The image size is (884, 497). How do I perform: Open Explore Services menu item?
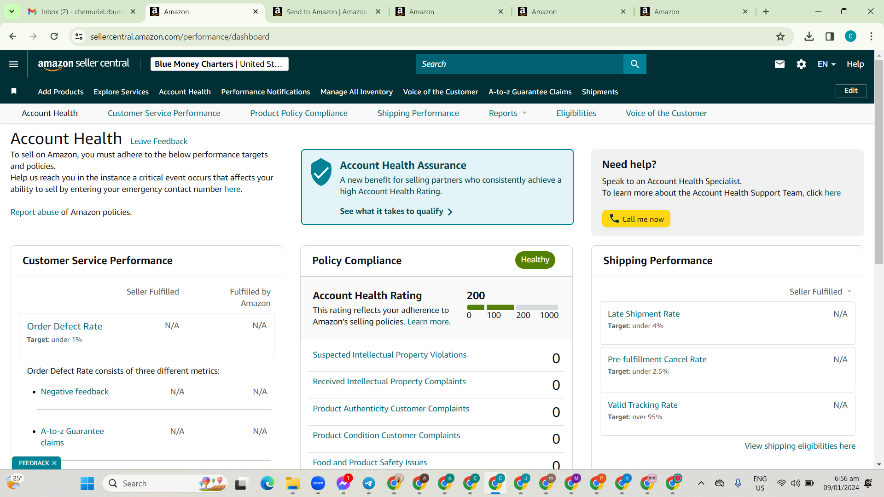[x=121, y=92]
